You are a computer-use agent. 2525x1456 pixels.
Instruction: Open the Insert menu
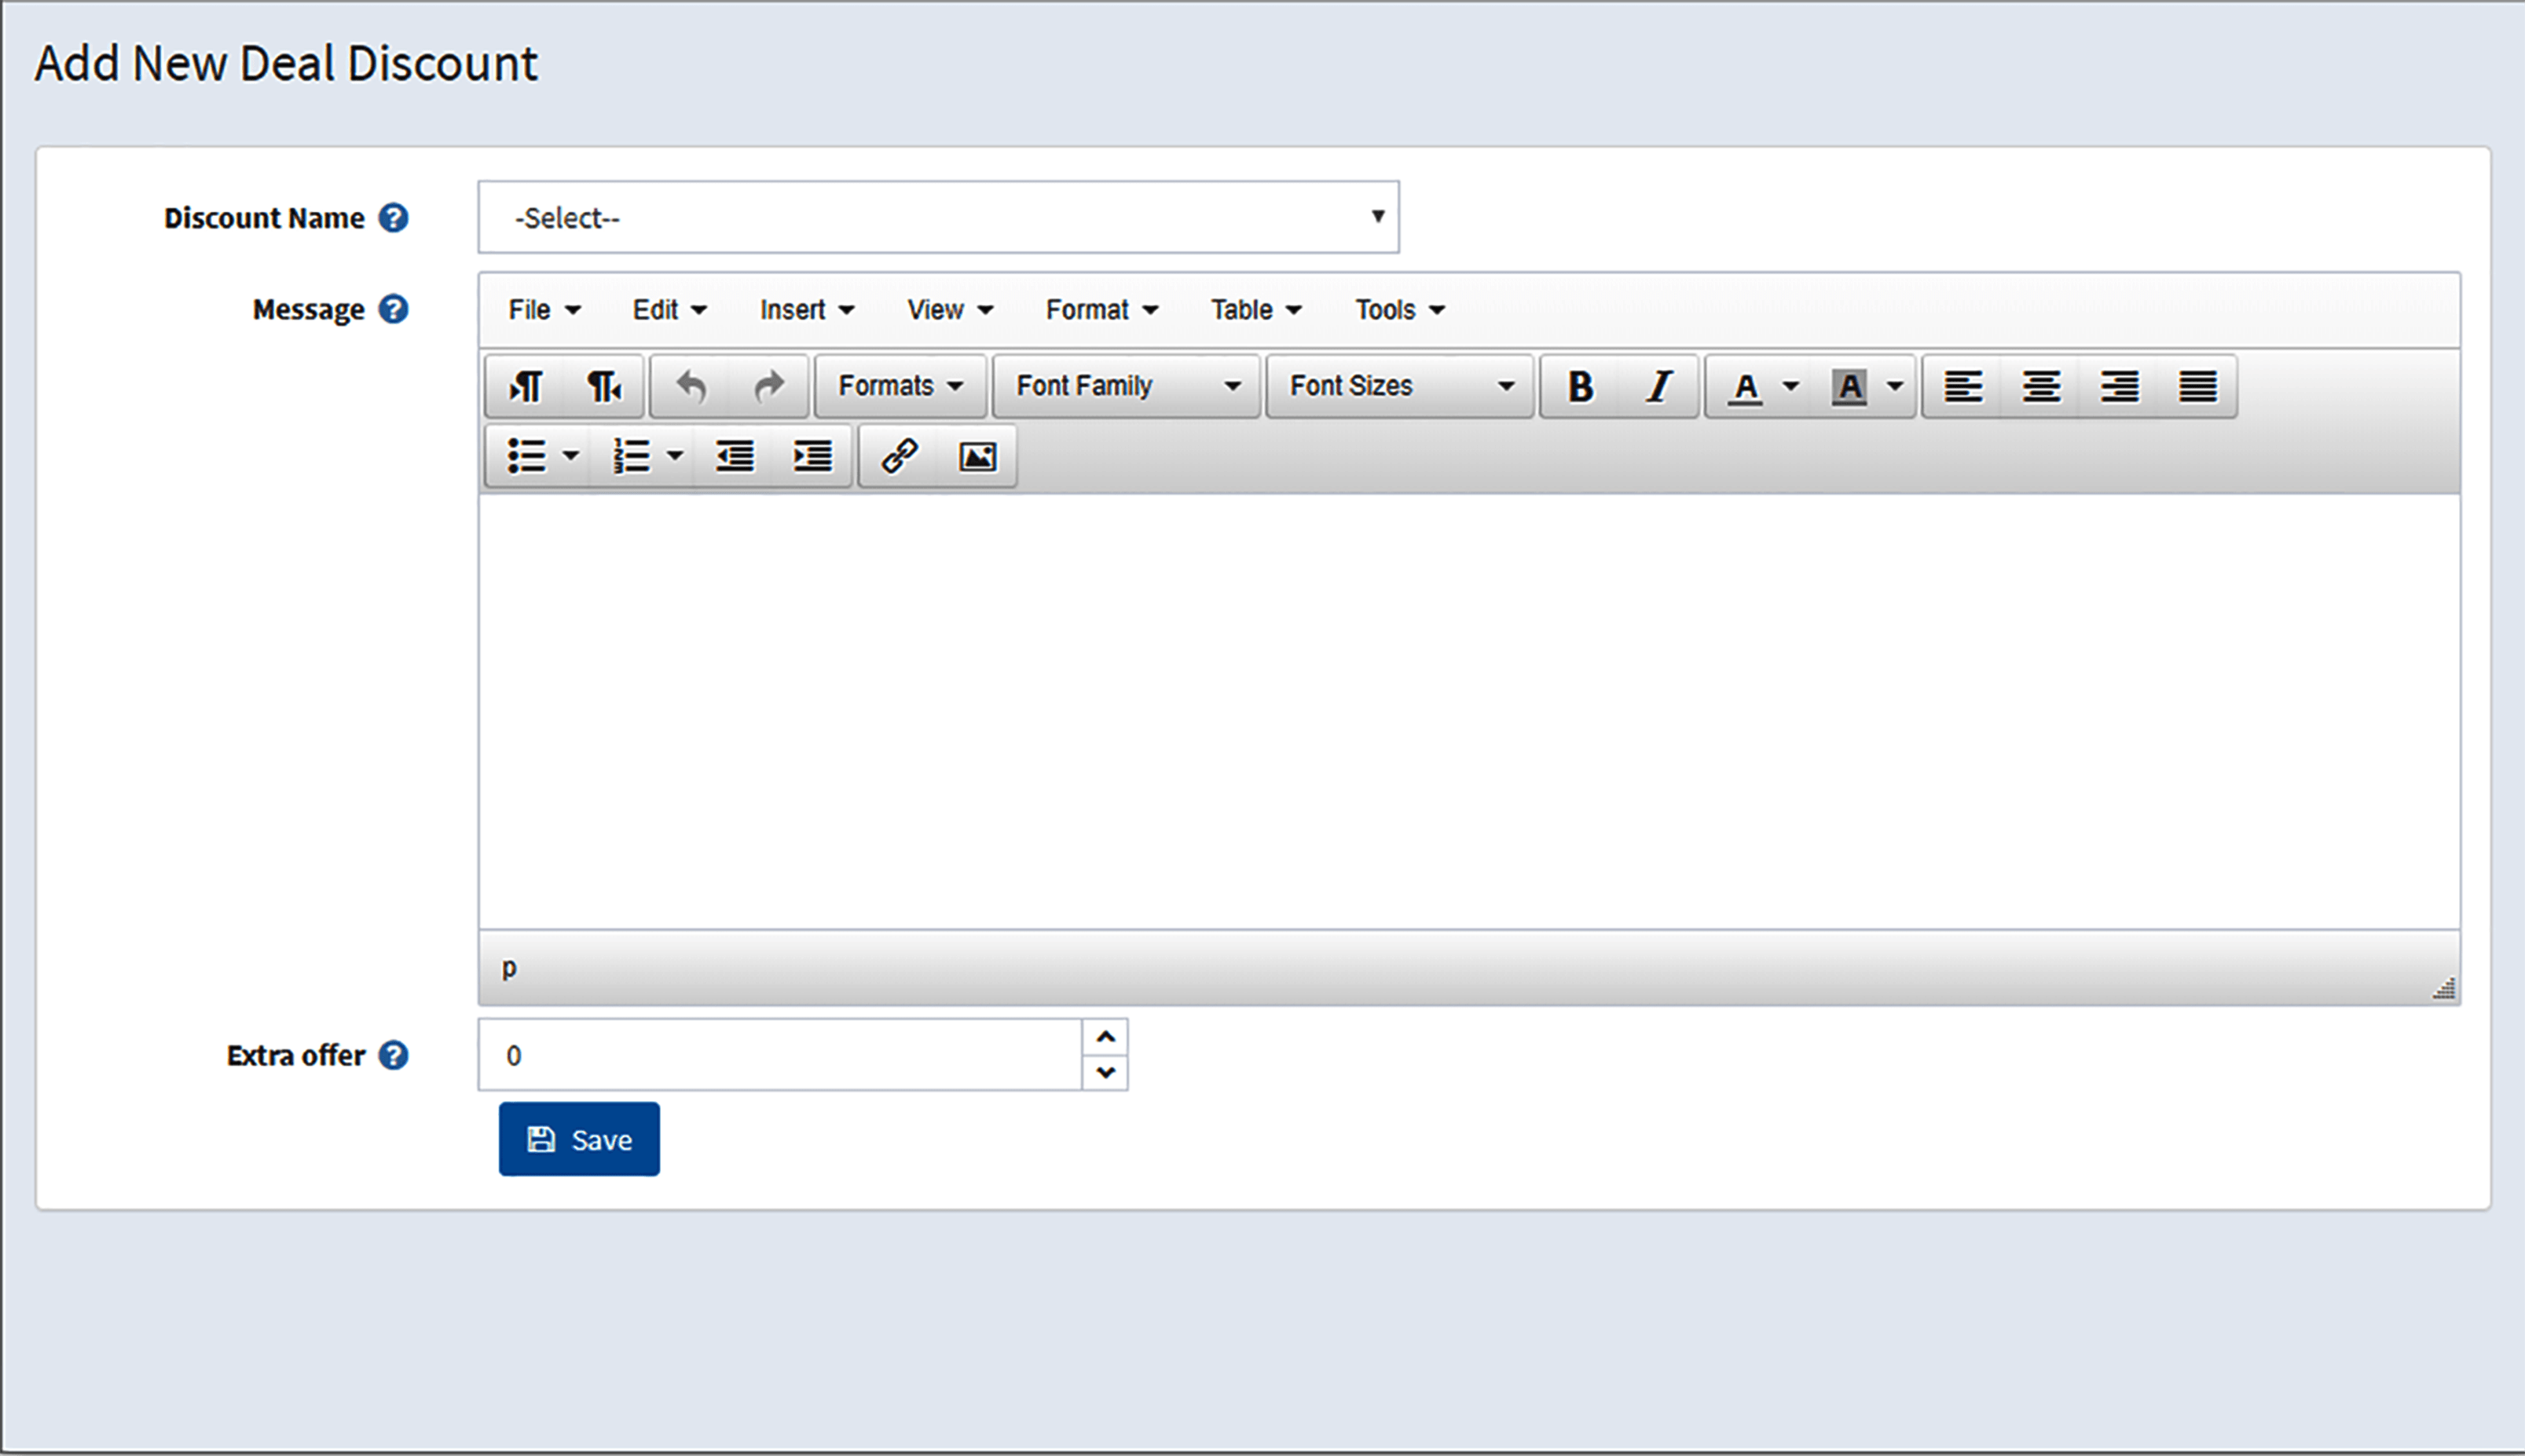(x=806, y=310)
